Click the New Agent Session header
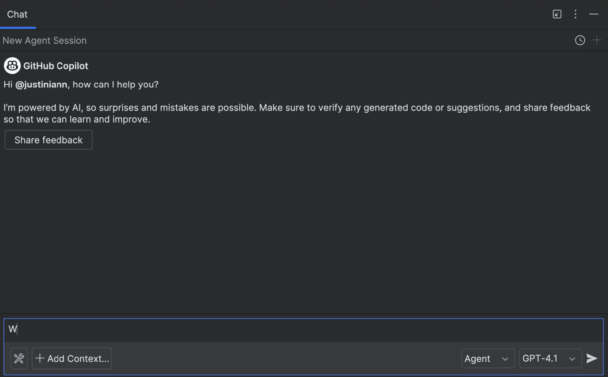 45,40
